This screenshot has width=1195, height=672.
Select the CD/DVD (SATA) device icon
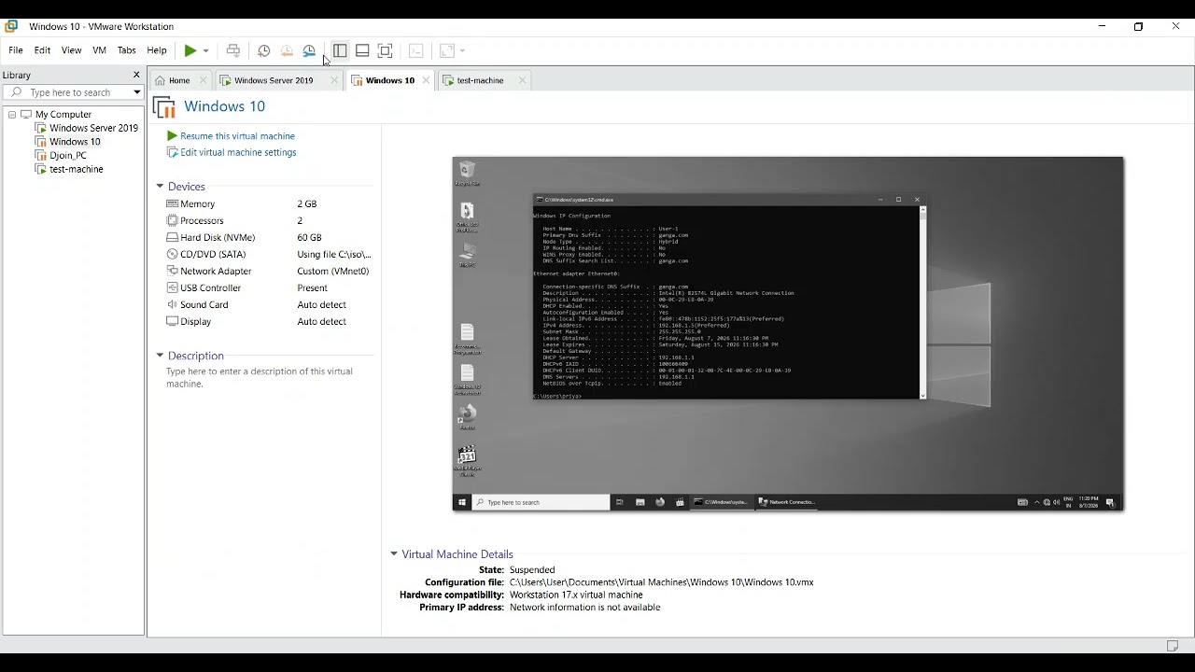pos(172,254)
